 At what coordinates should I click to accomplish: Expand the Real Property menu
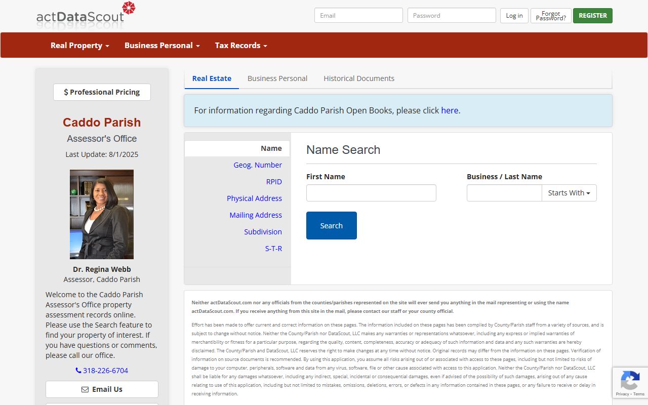click(79, 46)
